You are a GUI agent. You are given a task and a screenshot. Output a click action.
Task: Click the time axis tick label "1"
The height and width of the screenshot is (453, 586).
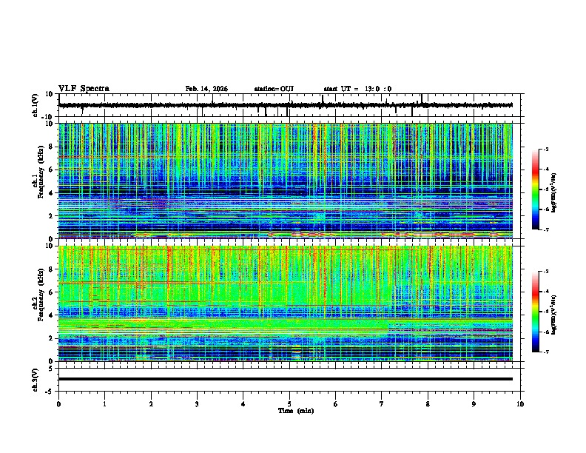[105, 404]
